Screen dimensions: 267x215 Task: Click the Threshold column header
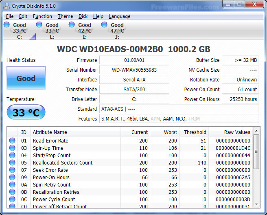(194, 132)
